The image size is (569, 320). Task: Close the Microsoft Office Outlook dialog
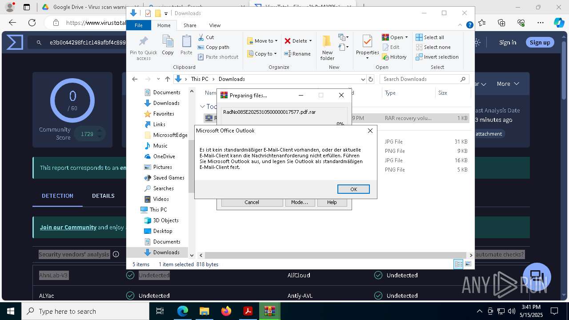[x=370, y=131]
